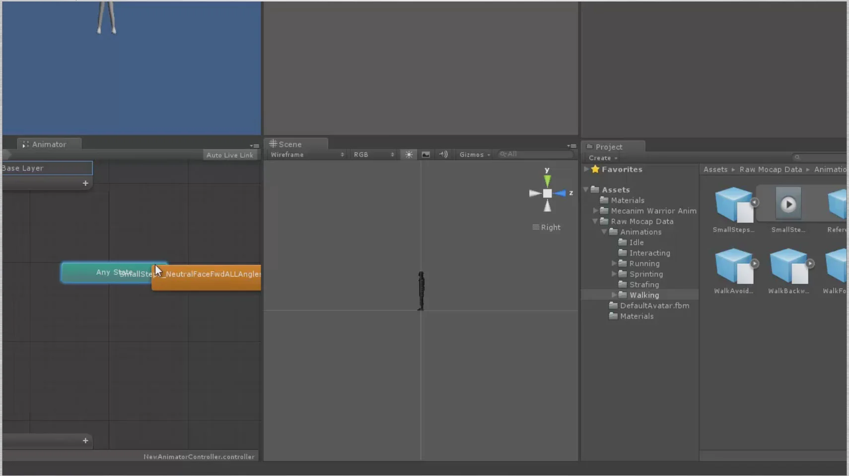Toggle skybox rendering in the Scene view

[x=426, y=154]
